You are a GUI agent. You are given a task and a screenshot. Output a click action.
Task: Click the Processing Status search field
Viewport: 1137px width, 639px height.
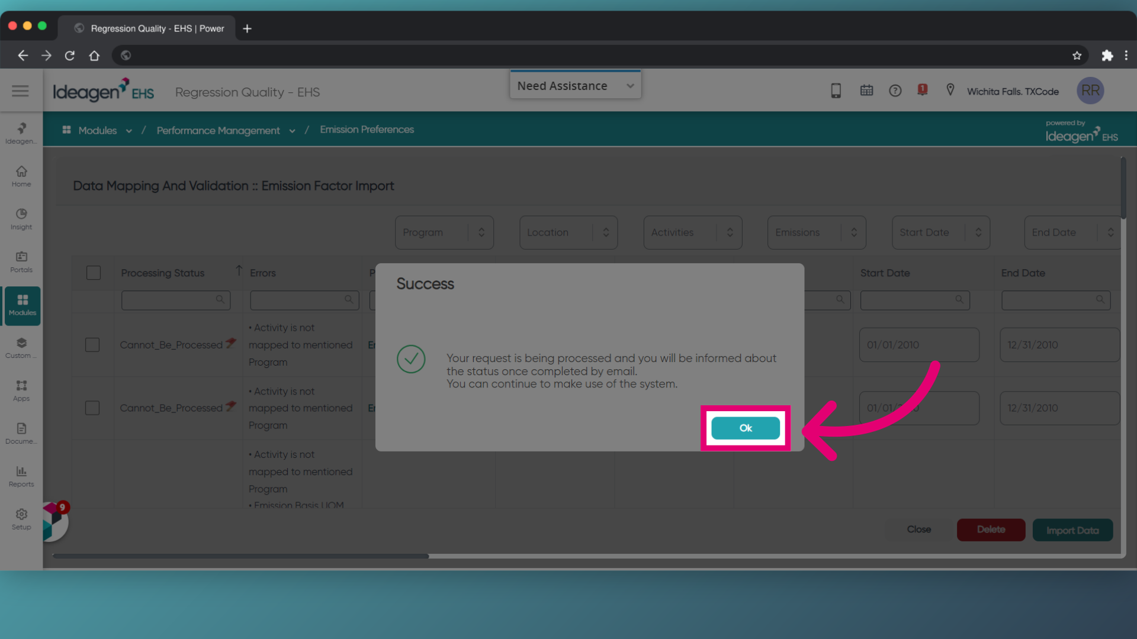(176, 300)
